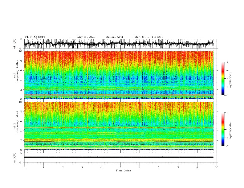Click time axis tick label "9"
Image resolution: width=244 pixels, height=188 pixels.
tap(197, 167)
